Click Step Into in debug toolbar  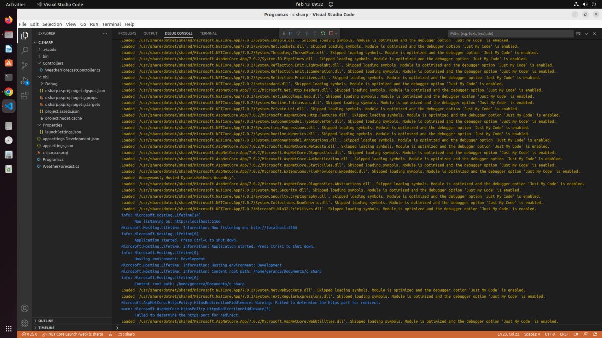pyautogui.click(x=307, y=33)
